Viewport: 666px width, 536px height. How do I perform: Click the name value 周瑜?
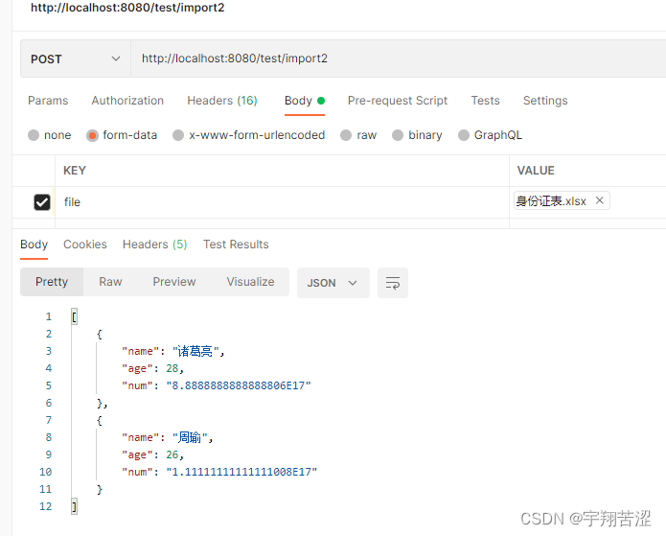190,437
